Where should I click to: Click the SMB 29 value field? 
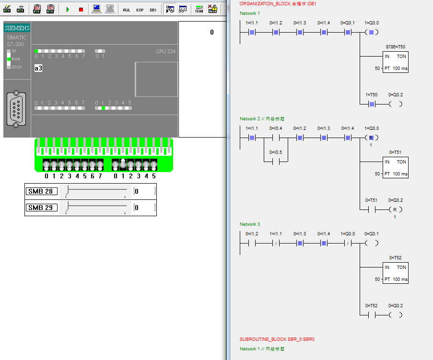click(x=144, y=208)
